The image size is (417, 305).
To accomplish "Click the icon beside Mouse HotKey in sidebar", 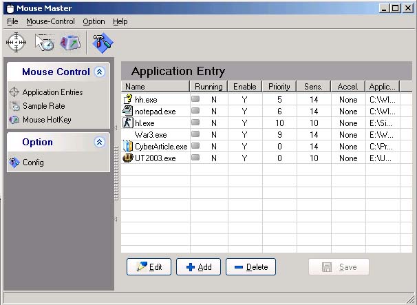I will [x=14, y=120].
